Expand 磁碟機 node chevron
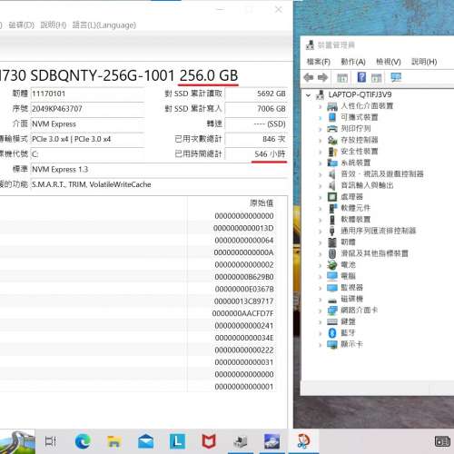 point(320,299)
